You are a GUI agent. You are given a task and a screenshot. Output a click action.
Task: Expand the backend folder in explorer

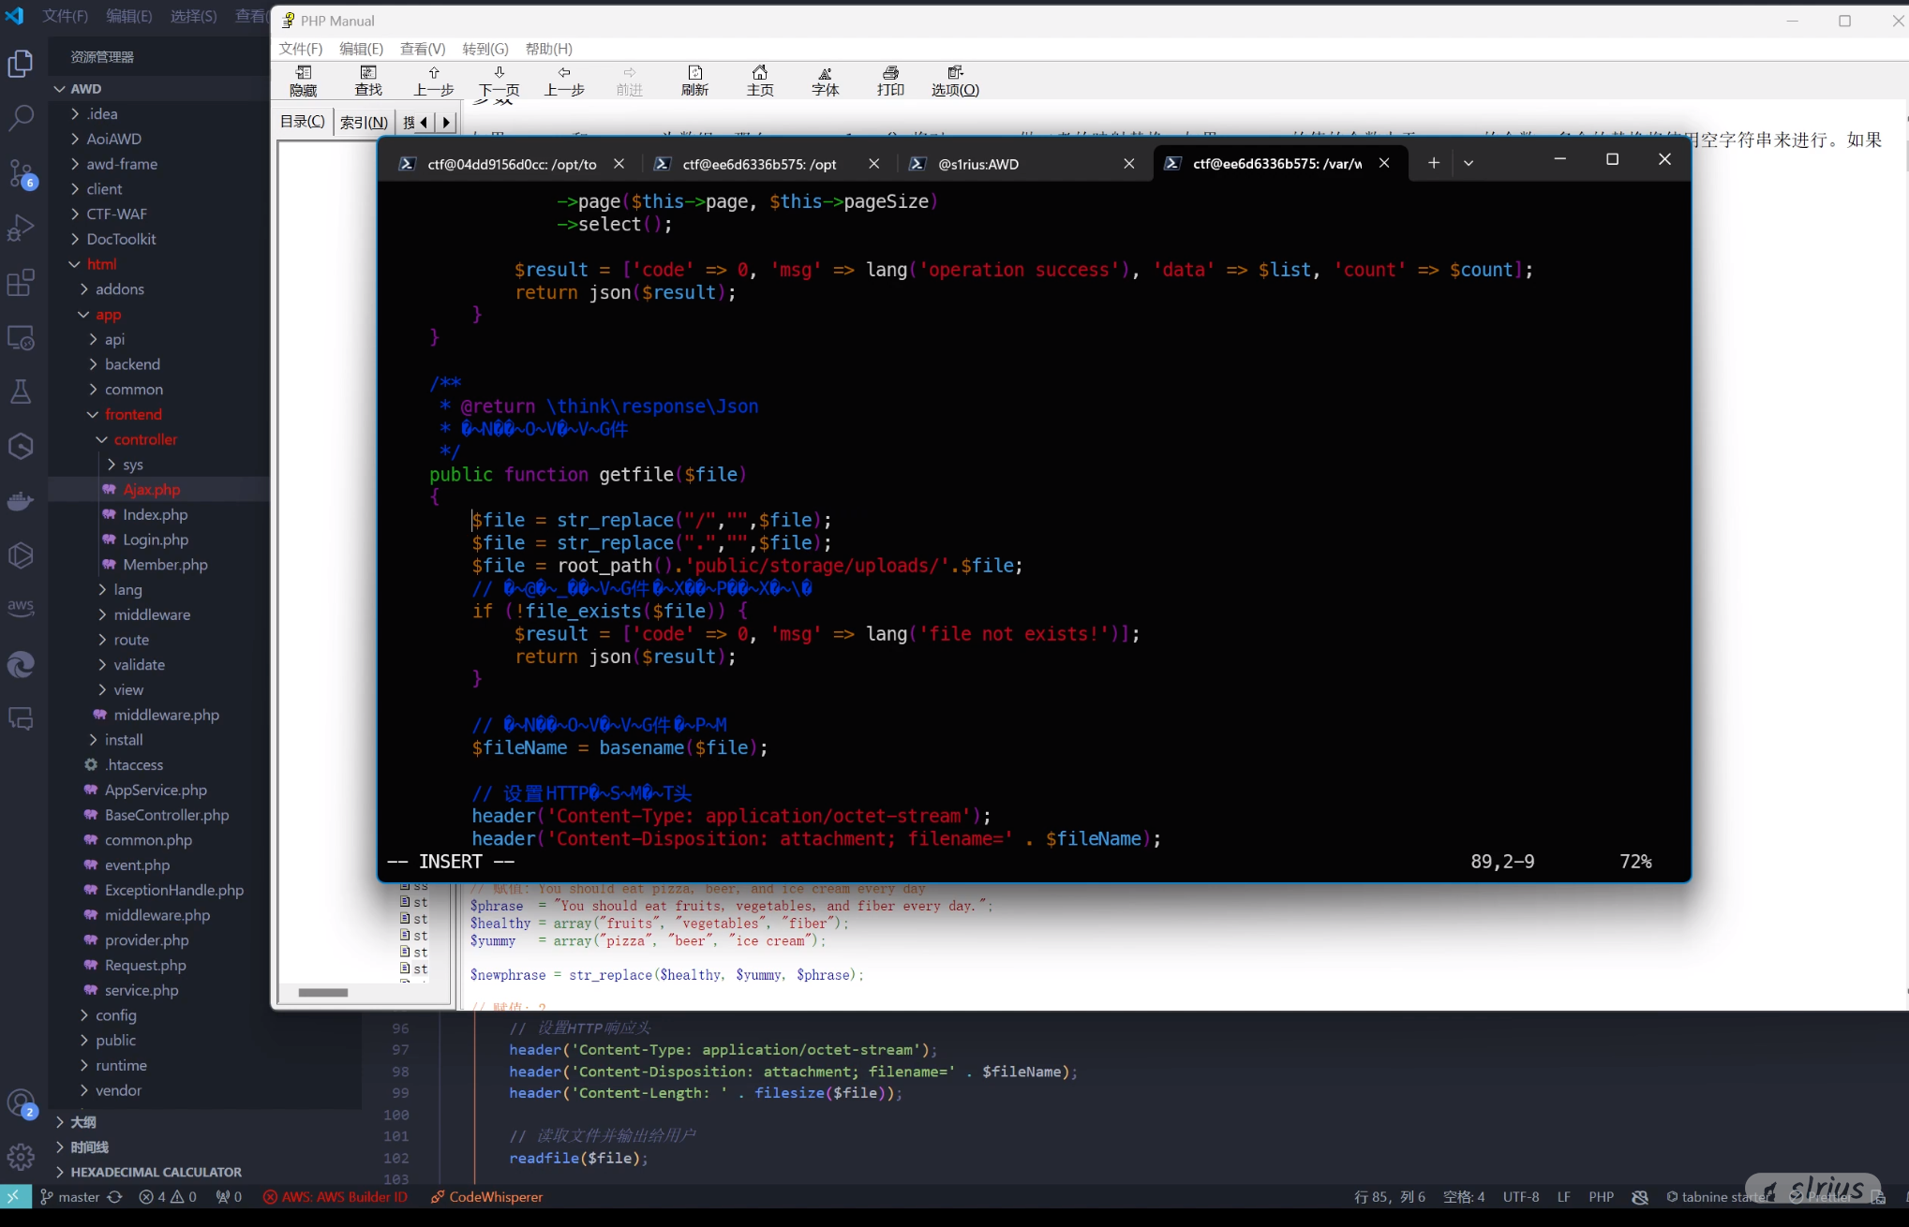[x=132, y=364]
